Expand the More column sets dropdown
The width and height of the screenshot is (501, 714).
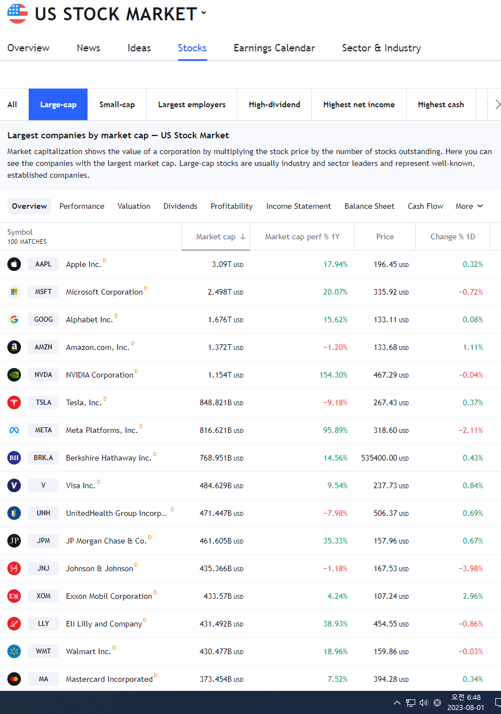click(x=469, y=206)
